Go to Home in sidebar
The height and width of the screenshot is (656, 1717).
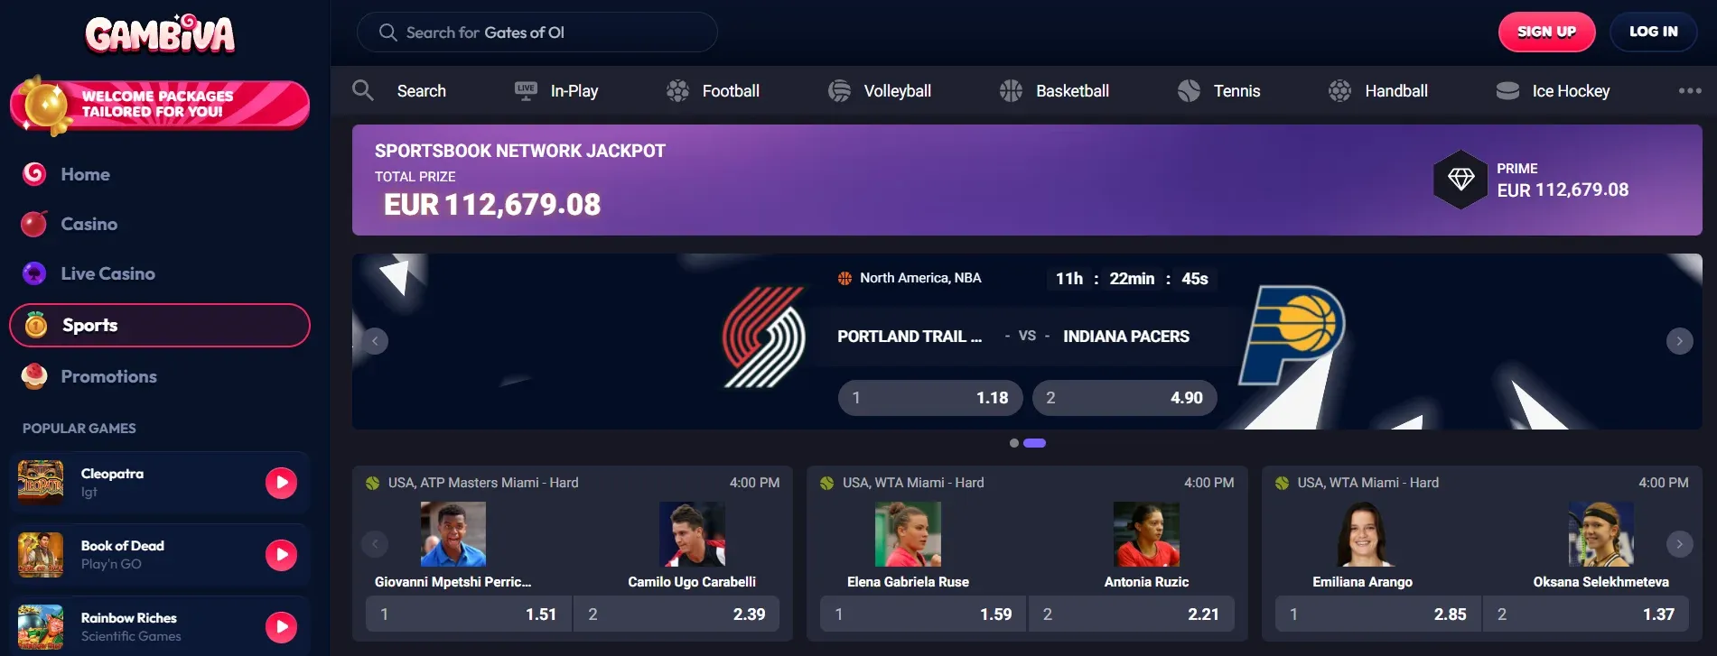85,174
